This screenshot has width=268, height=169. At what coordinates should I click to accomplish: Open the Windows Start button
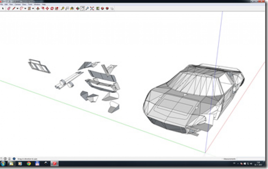click(x=3, y=164)
